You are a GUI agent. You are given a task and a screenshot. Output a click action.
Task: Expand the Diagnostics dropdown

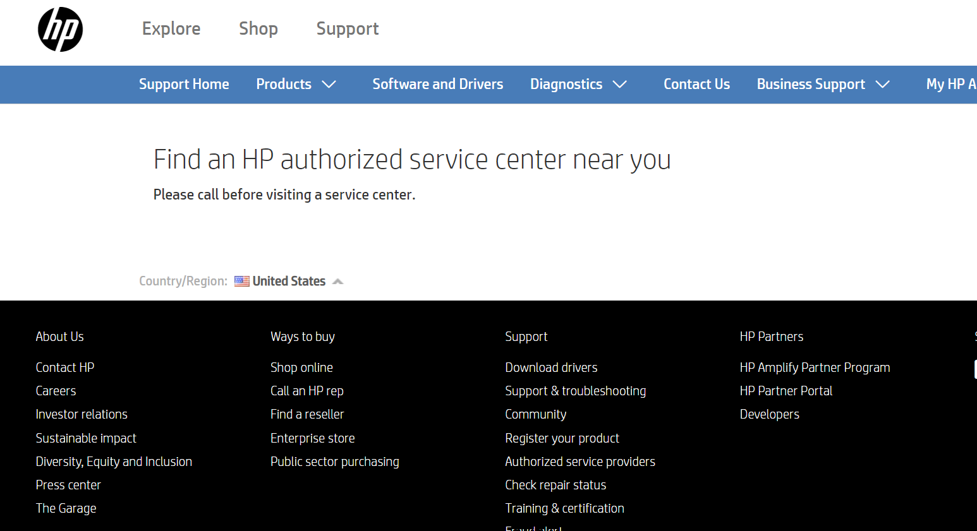click(x=579, y=84)
